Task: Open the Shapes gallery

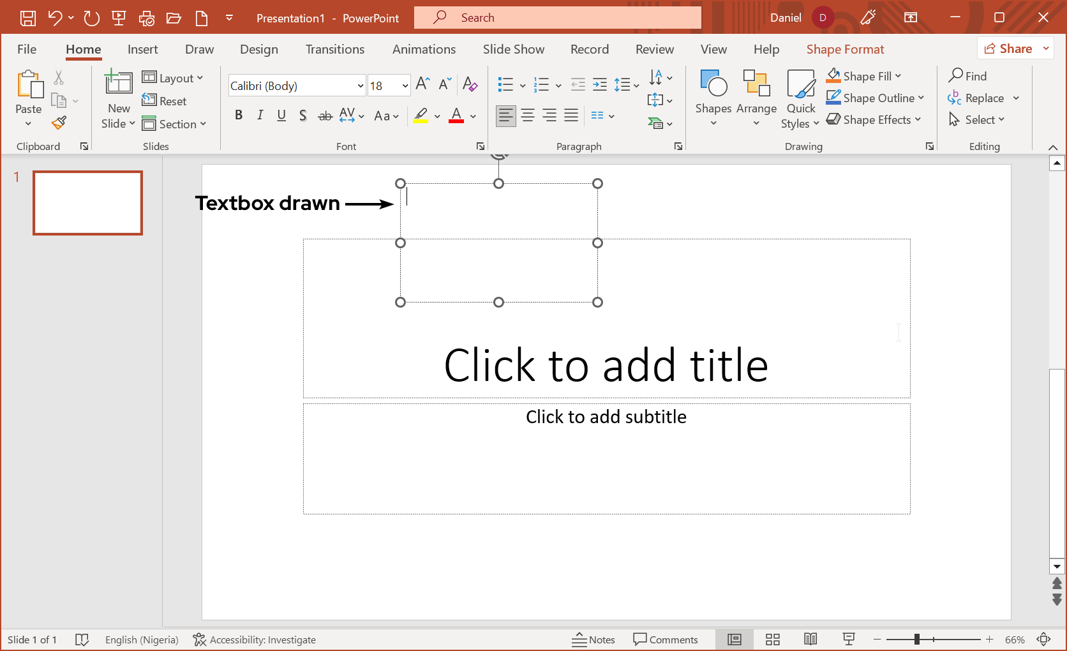Action: coord(713,97)
